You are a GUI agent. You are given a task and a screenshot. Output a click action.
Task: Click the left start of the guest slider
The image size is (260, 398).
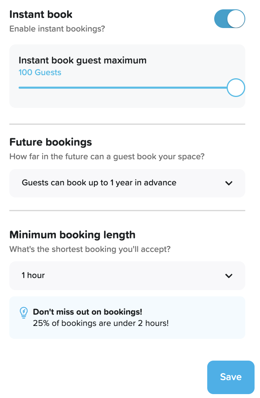(20, 88)
